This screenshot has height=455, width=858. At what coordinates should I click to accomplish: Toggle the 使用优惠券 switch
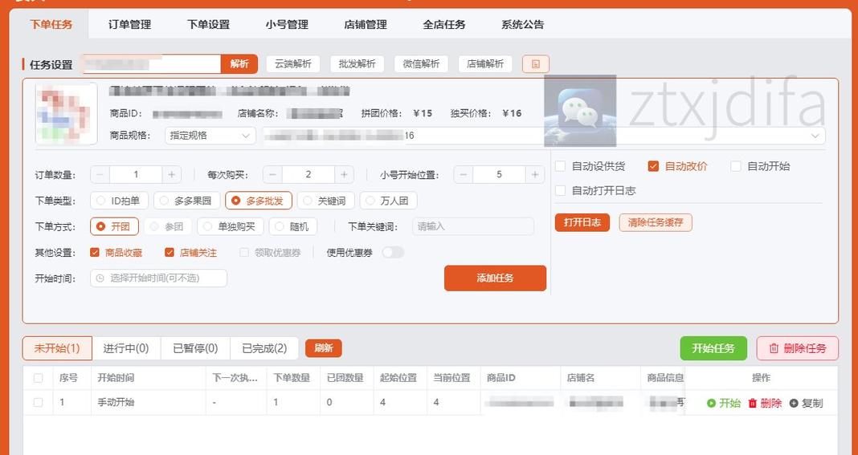coord(393,253)
